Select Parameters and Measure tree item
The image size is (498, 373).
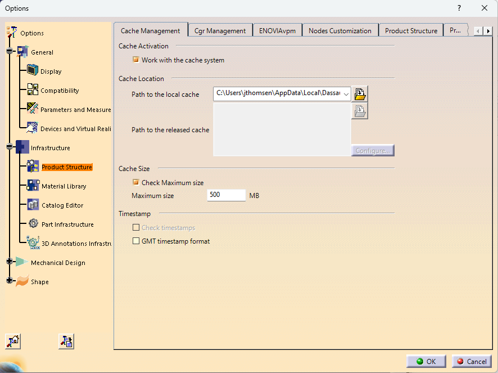click(x=75, y=110)
